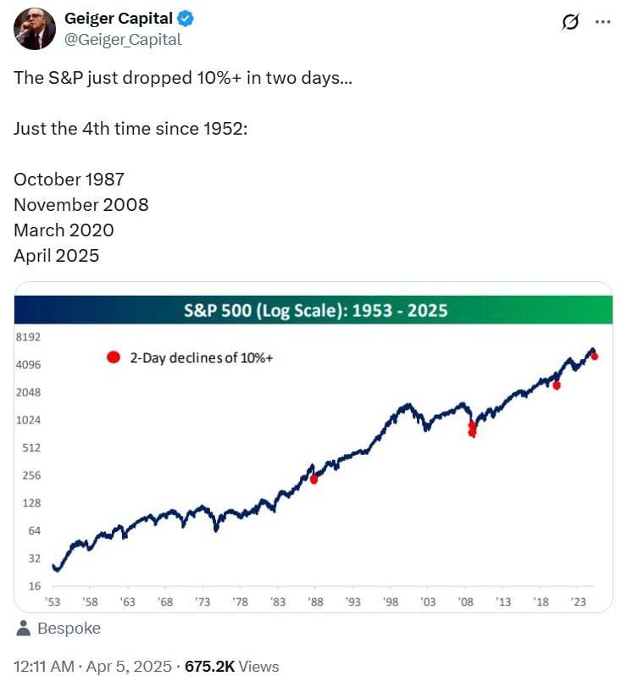Open the three-dots more options menu

coord(602,21)
